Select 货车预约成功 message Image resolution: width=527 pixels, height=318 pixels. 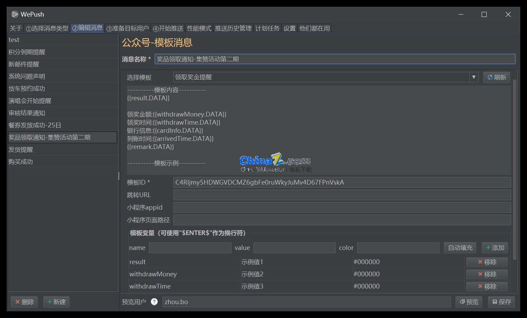[63, 88]
